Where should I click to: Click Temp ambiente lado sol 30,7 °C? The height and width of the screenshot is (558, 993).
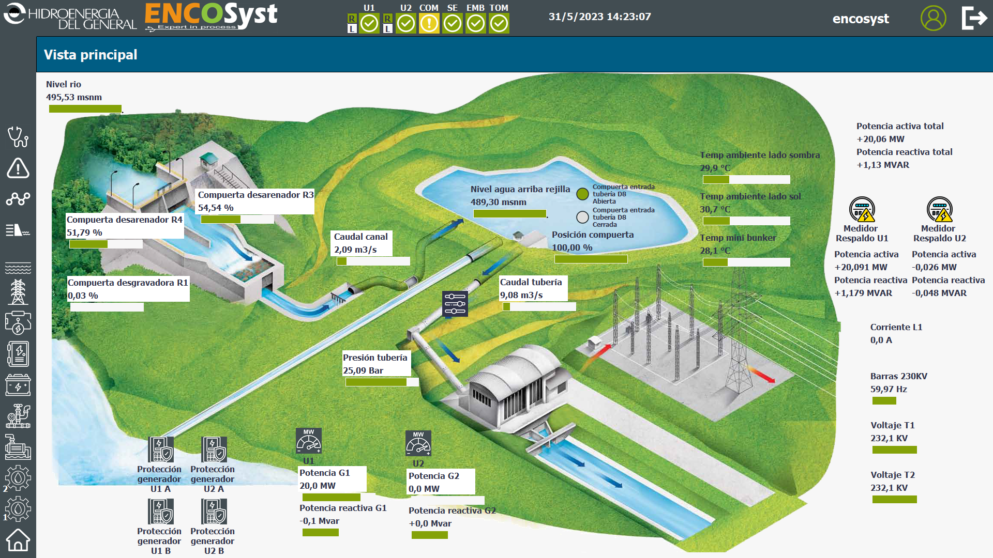pos(715,209)
